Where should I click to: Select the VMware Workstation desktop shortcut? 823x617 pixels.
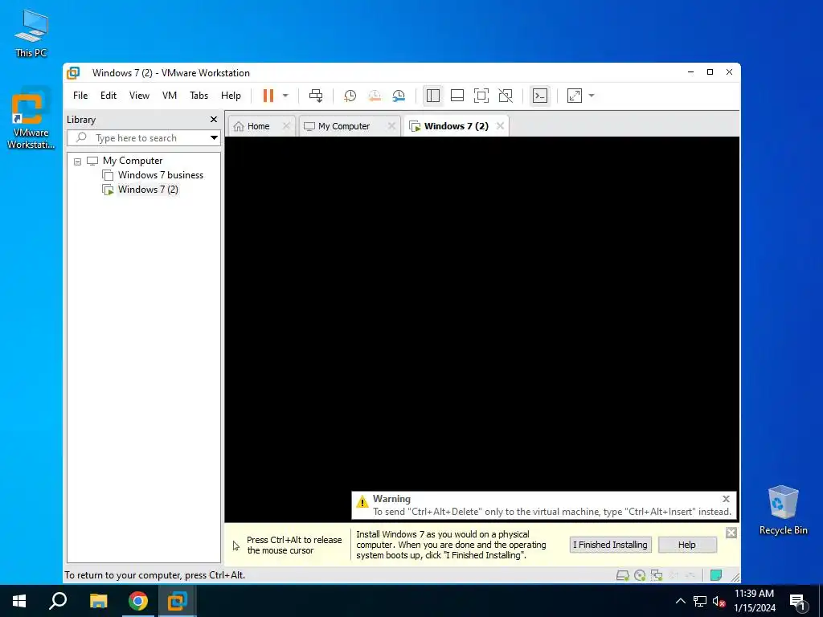(x=31, y=117)
